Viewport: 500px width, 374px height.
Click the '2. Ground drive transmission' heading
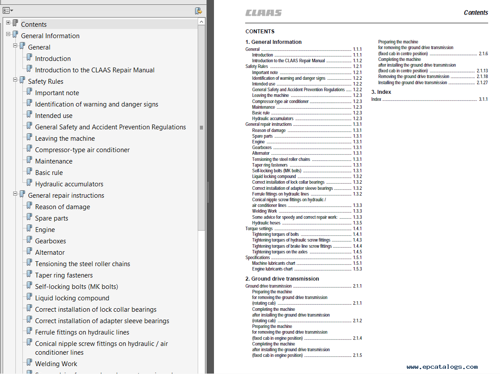(x=282, y=278)
